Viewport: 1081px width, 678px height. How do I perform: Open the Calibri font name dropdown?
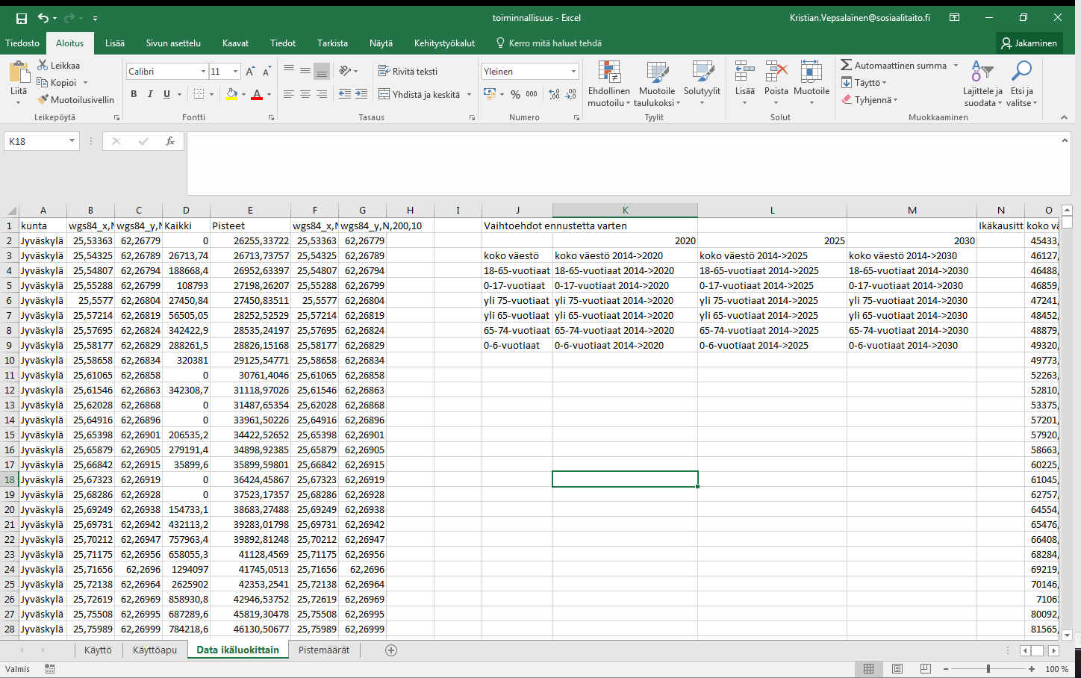[x=203, y=72]
